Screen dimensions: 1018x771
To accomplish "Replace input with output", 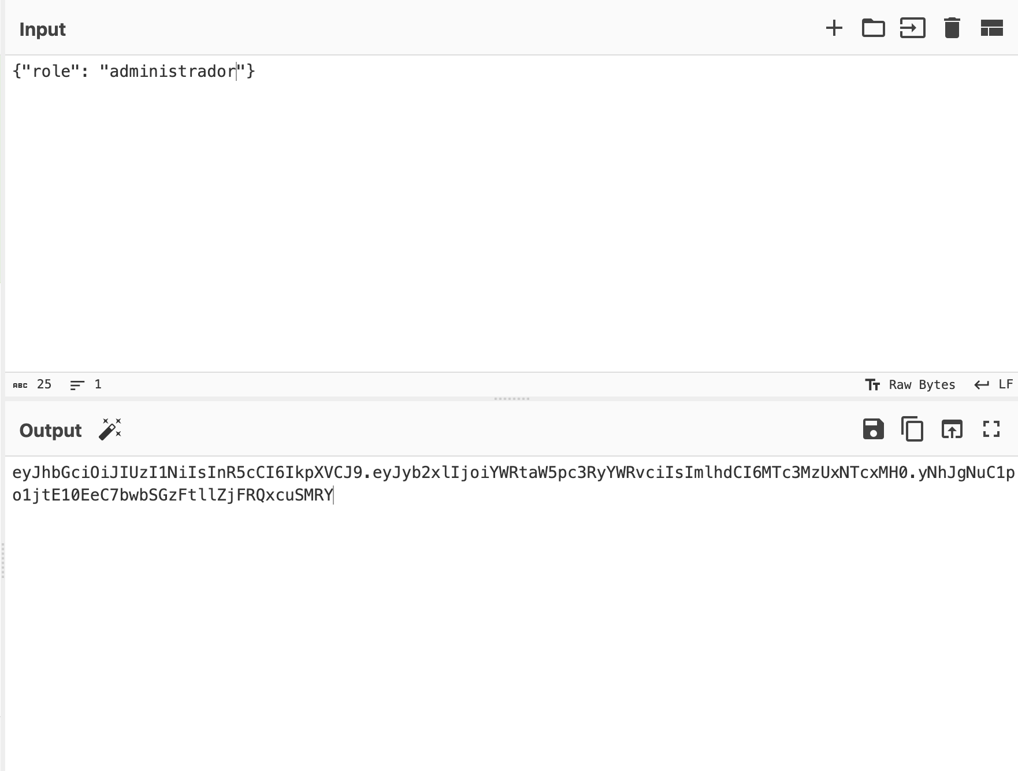I will [952, 429].
